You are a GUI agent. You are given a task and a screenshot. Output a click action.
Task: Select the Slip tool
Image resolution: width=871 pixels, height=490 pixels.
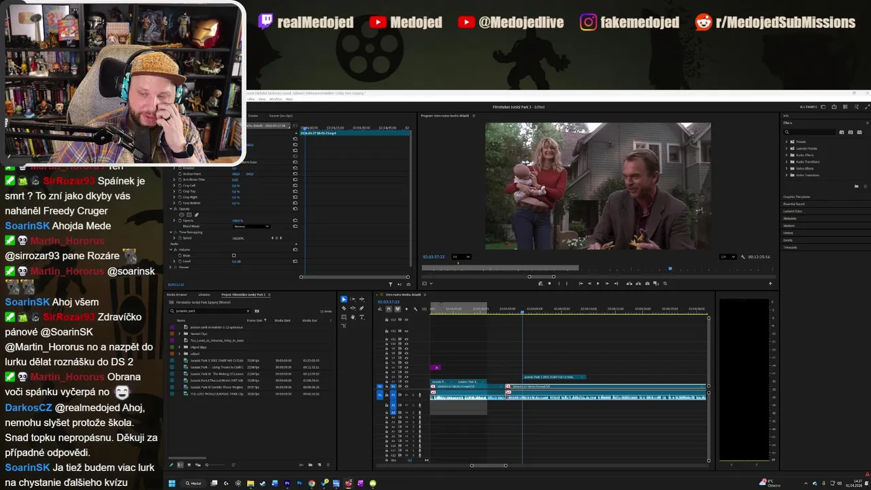point(352,308)
